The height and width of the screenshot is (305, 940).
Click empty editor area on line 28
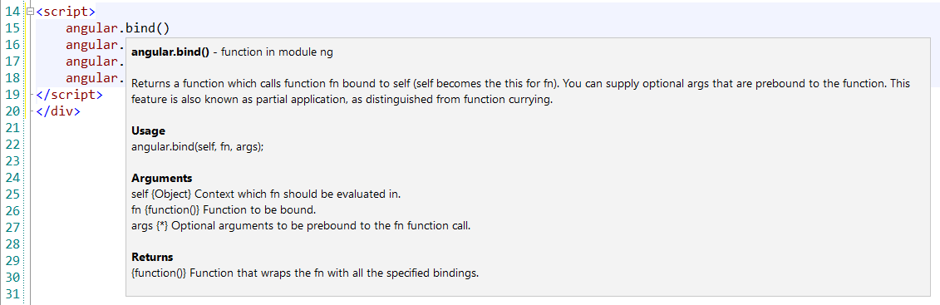78,244
